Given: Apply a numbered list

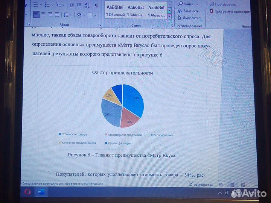Looking at the screenshot, I should (47, 5).
